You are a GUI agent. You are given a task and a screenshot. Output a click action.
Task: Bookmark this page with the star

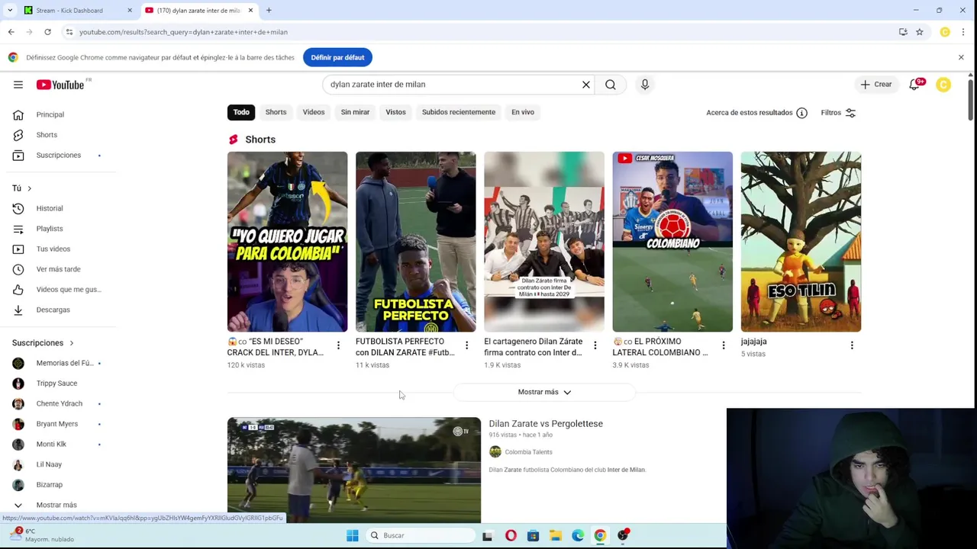[920, 32]
